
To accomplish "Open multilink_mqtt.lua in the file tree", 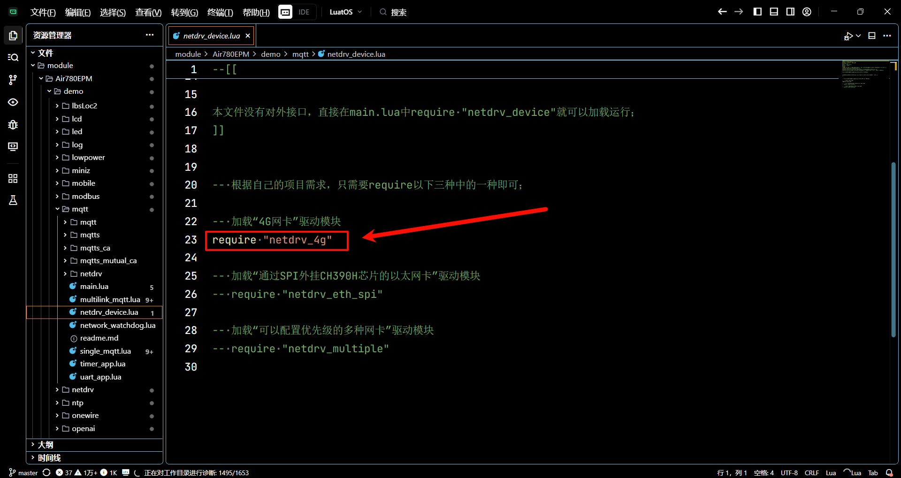I will point(110,299).
